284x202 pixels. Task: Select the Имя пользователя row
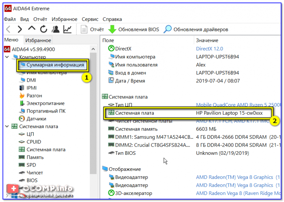click(191, 65)
